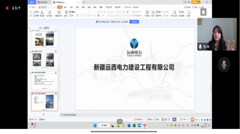240x134 pixels.
Task: Toggle the muted microphone button in meeting
Action: click(x=224, y=65)
